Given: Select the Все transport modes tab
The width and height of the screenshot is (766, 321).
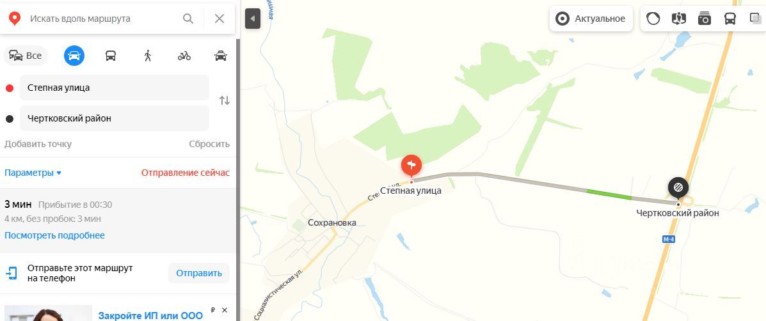Looking at the screenshot, I should (26, 56).
